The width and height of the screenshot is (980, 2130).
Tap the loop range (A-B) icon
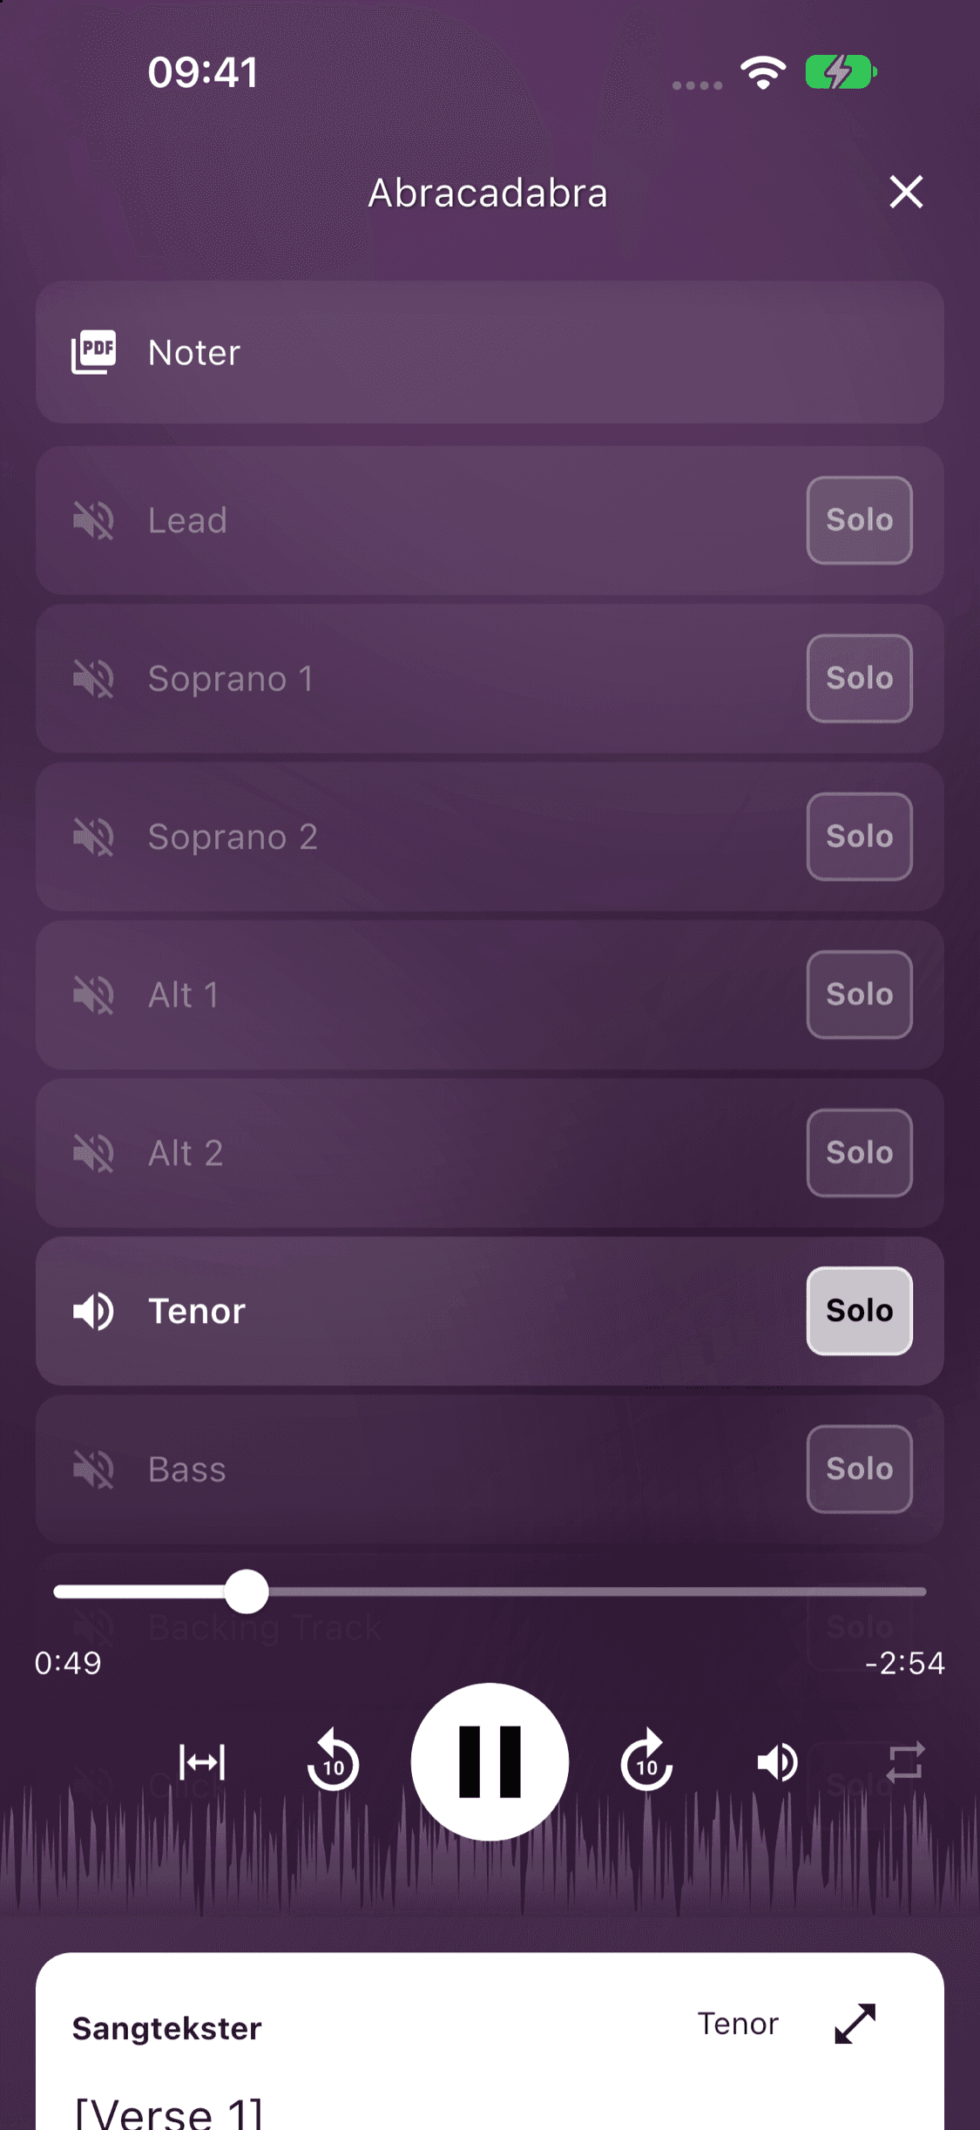point(202,1762)
